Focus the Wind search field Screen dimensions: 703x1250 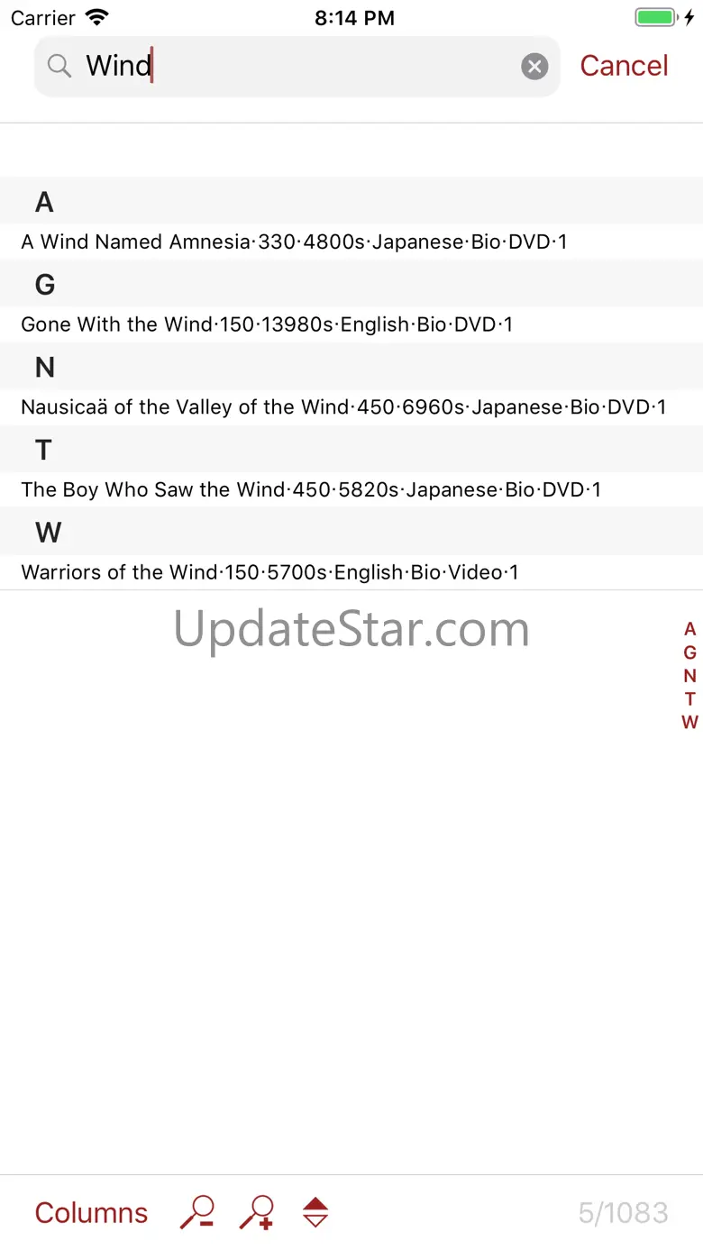coord(297,66)
